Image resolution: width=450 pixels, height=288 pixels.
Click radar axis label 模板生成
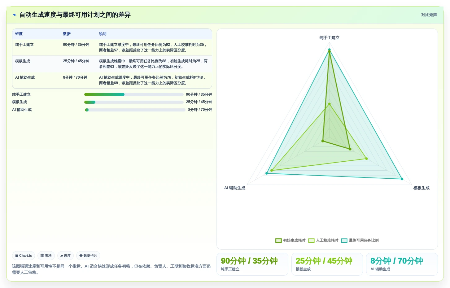point(422,188)
